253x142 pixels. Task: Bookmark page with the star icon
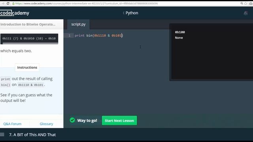[x=245, y=4]
